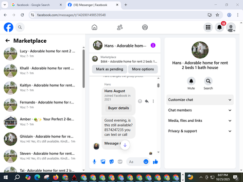Click the conversation list scrollbar
The image size is (243, 182).
(x=84, y=68)
